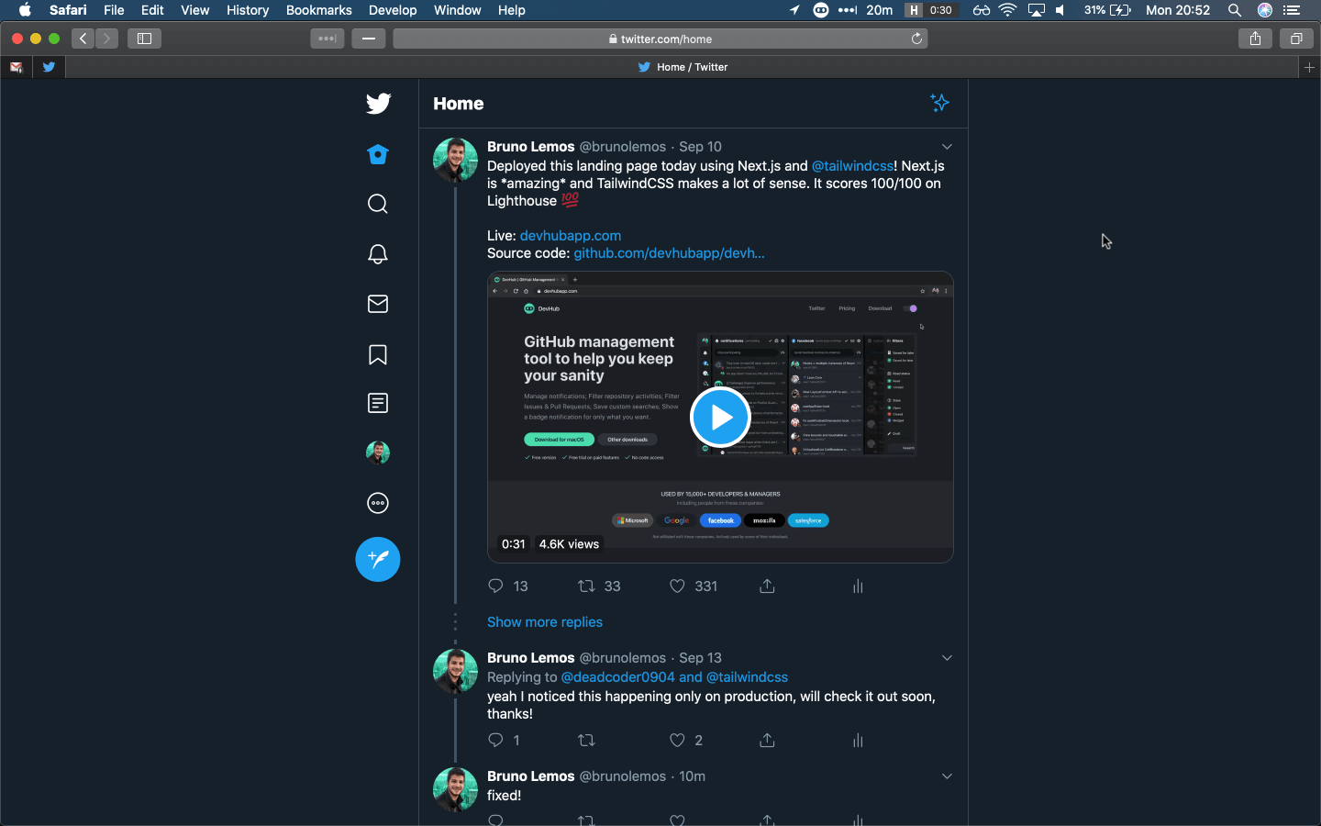The width and height of the screenshot is (1321, 826).
Task: Click the sparkle top tweets icon
Action: pos(939,103)
